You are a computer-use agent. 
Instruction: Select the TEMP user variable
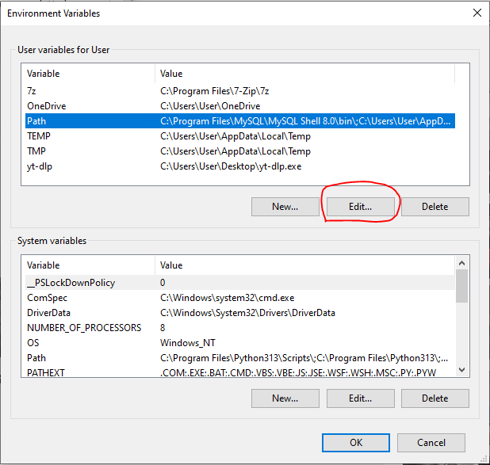240,136
